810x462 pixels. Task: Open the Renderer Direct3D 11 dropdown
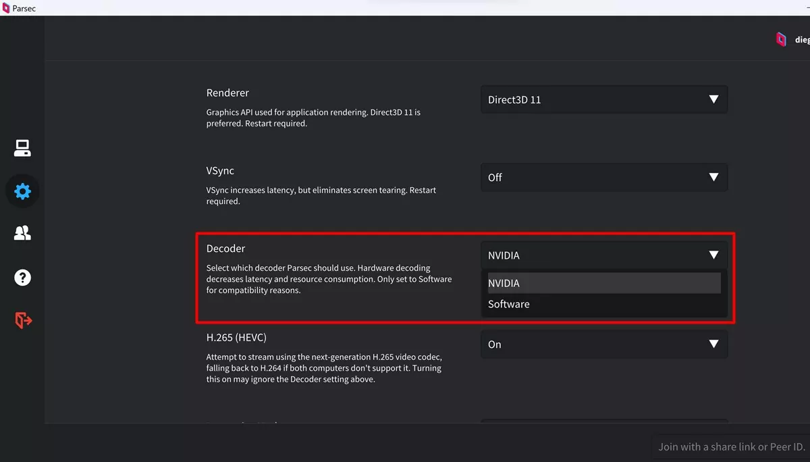click(x=603, y=99)
